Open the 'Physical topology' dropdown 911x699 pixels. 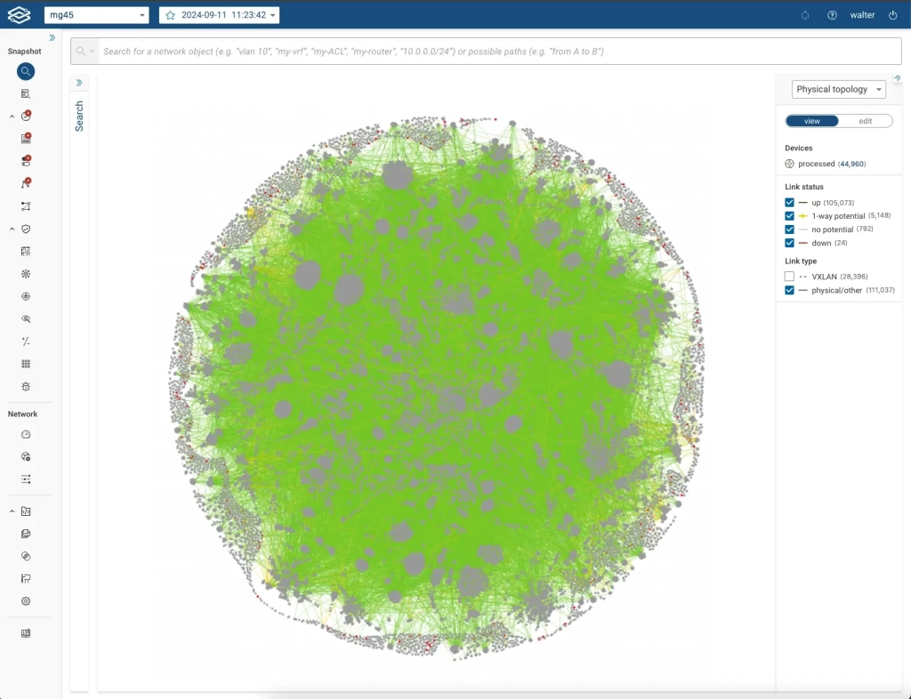(x=837, y=89)
